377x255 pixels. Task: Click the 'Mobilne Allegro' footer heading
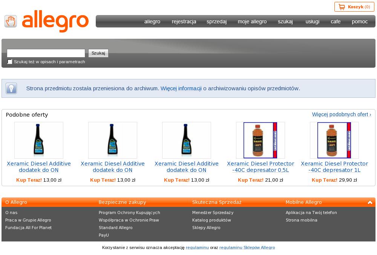pyautogui.click(x=303, y=202)
